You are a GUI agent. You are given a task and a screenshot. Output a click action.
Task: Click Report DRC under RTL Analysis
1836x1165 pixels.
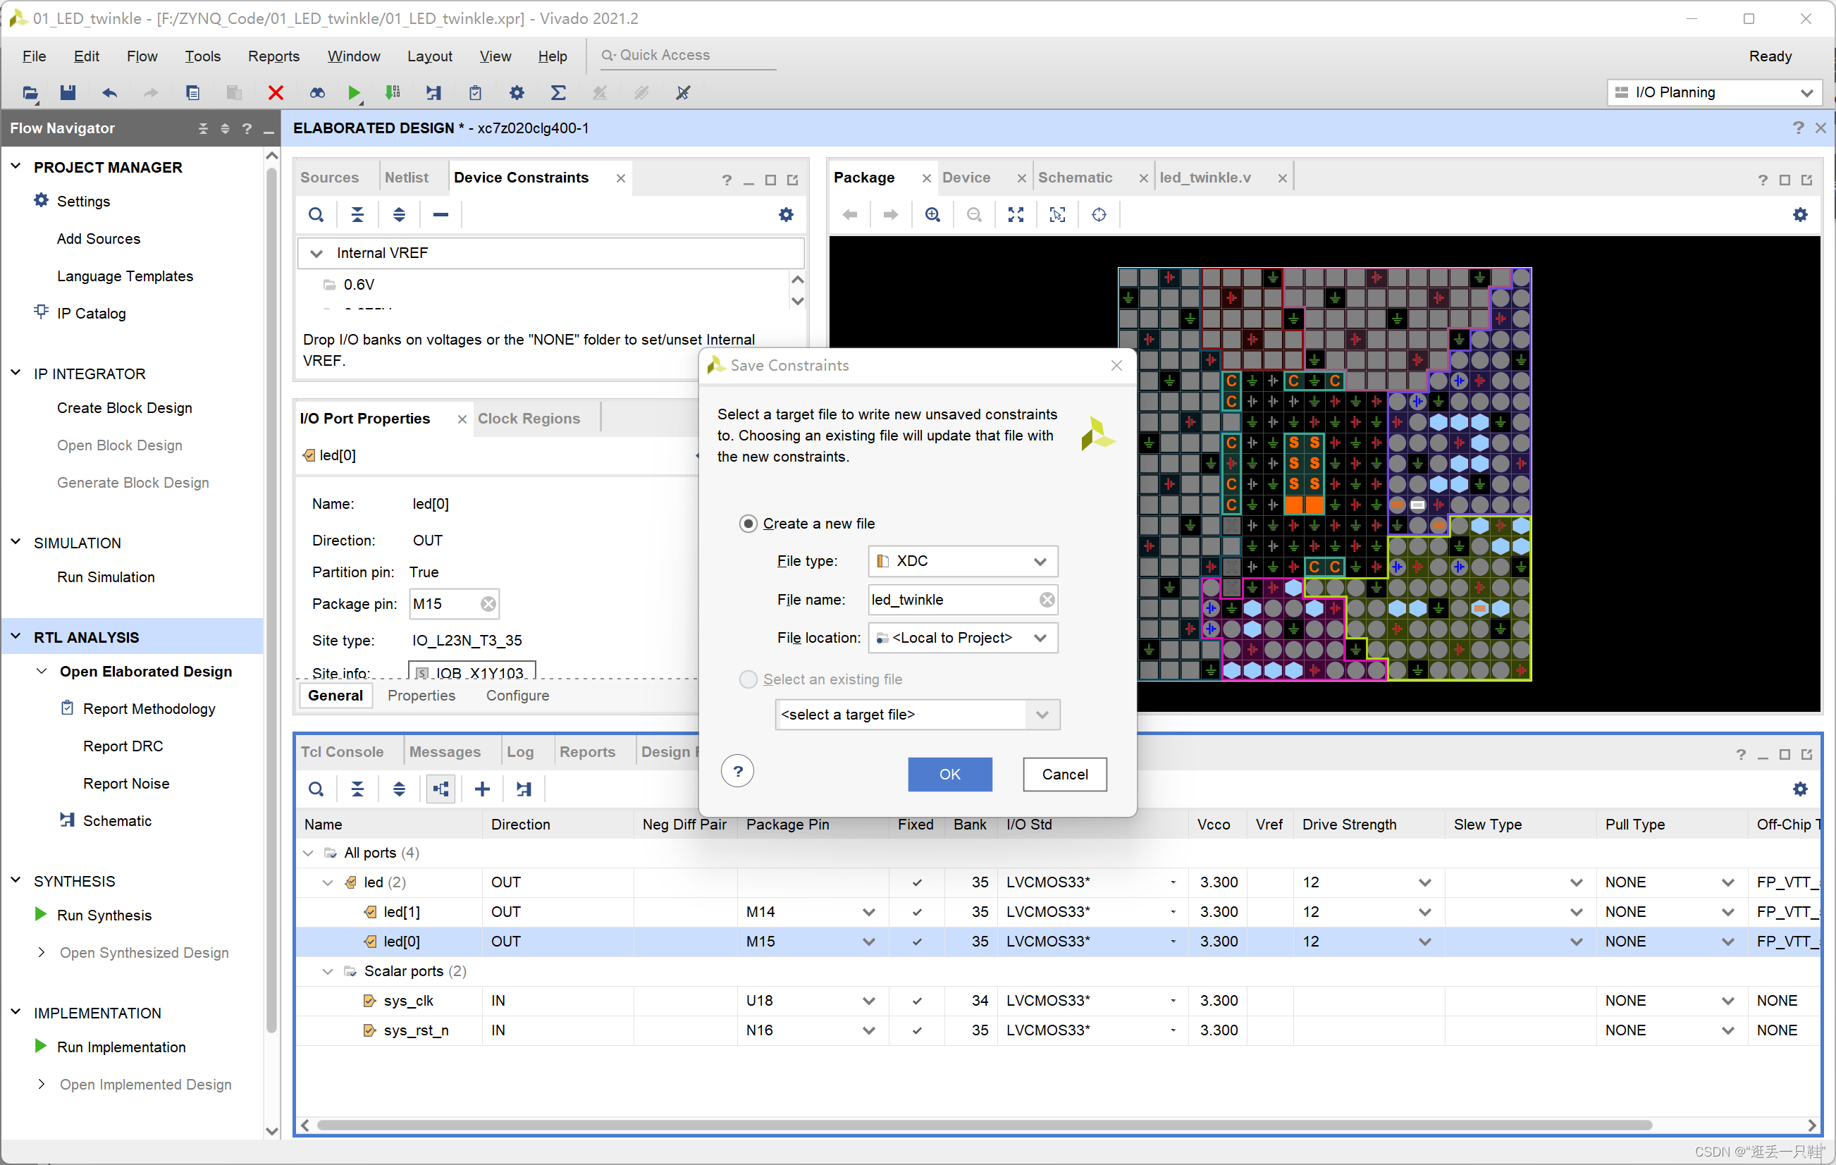coord(123,746)
